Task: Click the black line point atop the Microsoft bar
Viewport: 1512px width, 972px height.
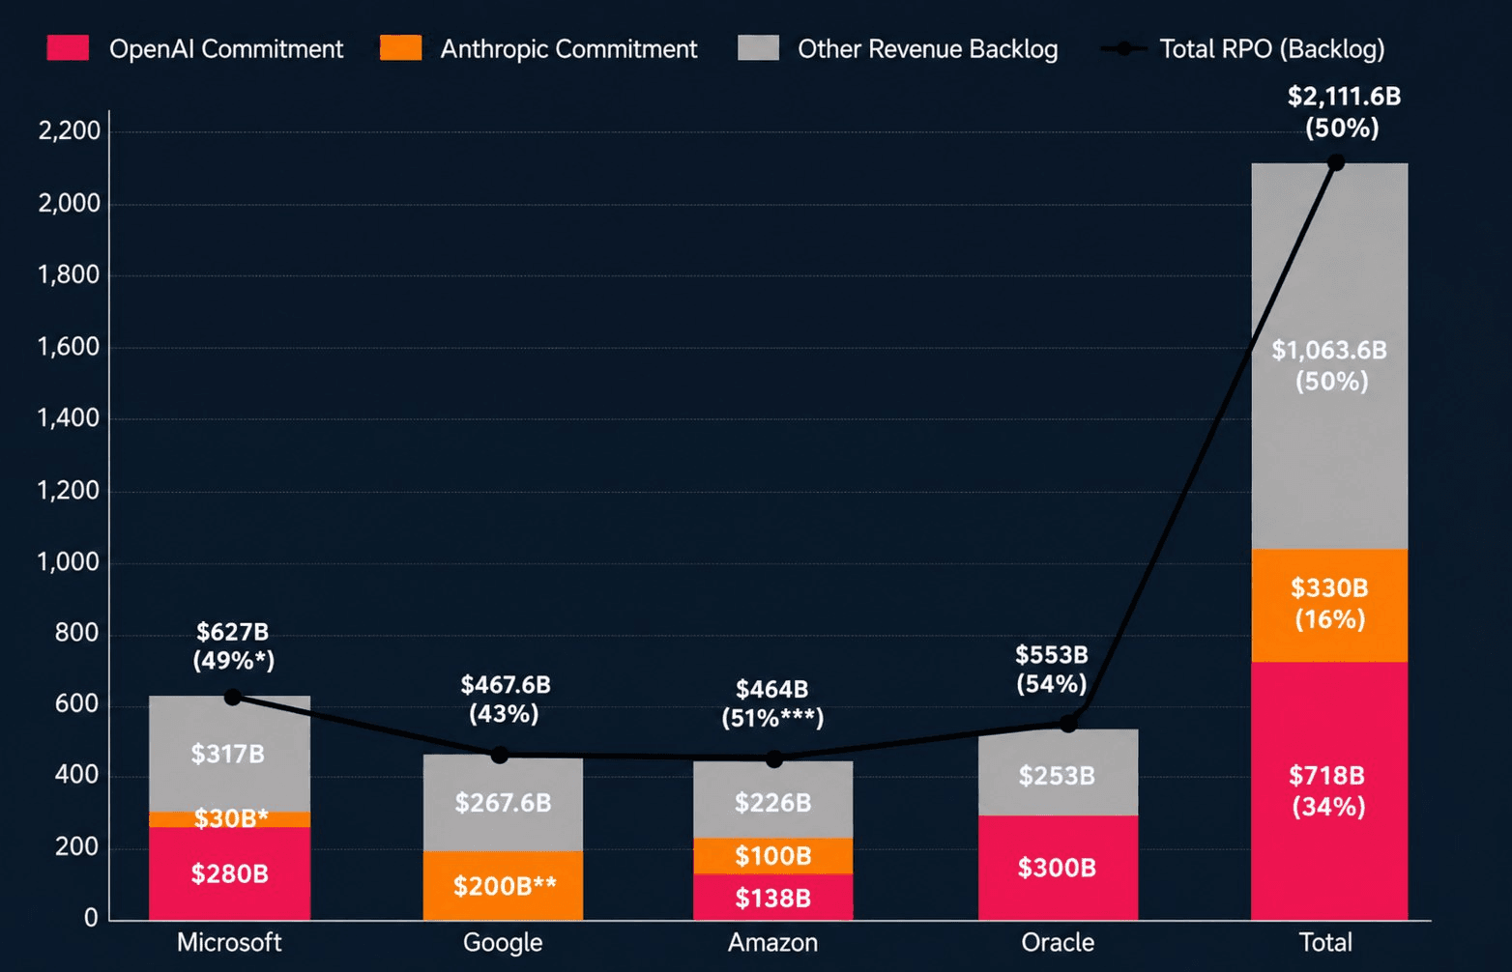Action: click(232, 697)
